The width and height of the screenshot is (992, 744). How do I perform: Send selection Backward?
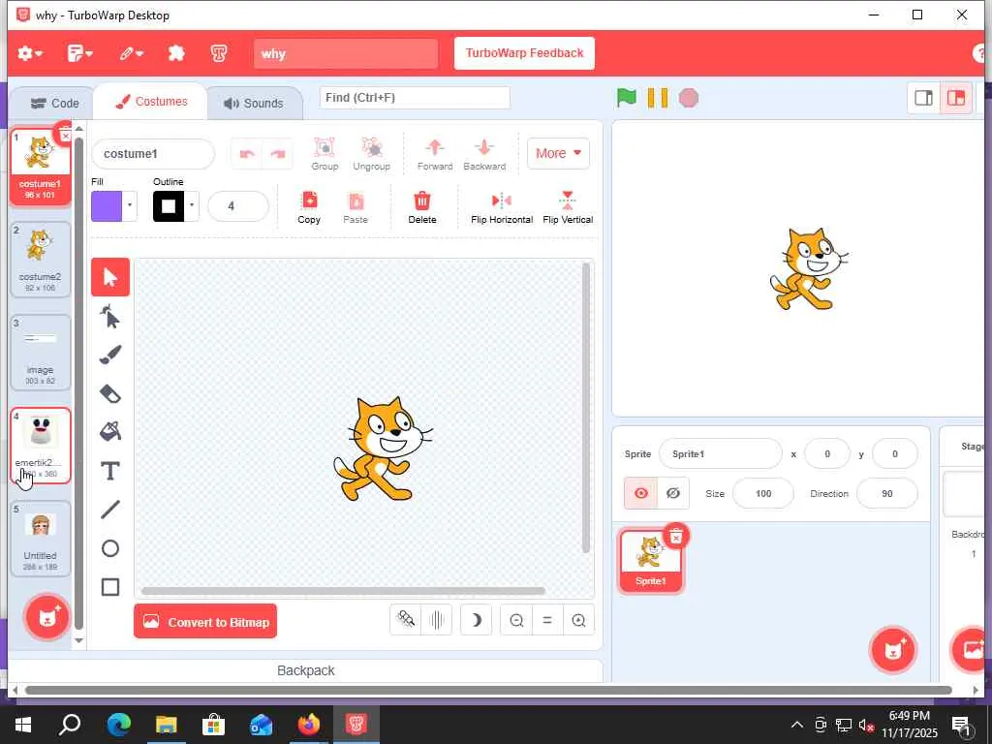[x=484, y=154]
